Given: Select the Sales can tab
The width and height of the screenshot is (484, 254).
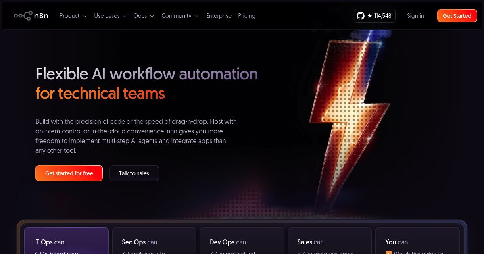Looking at the screenshot, I should coord(330,241).
